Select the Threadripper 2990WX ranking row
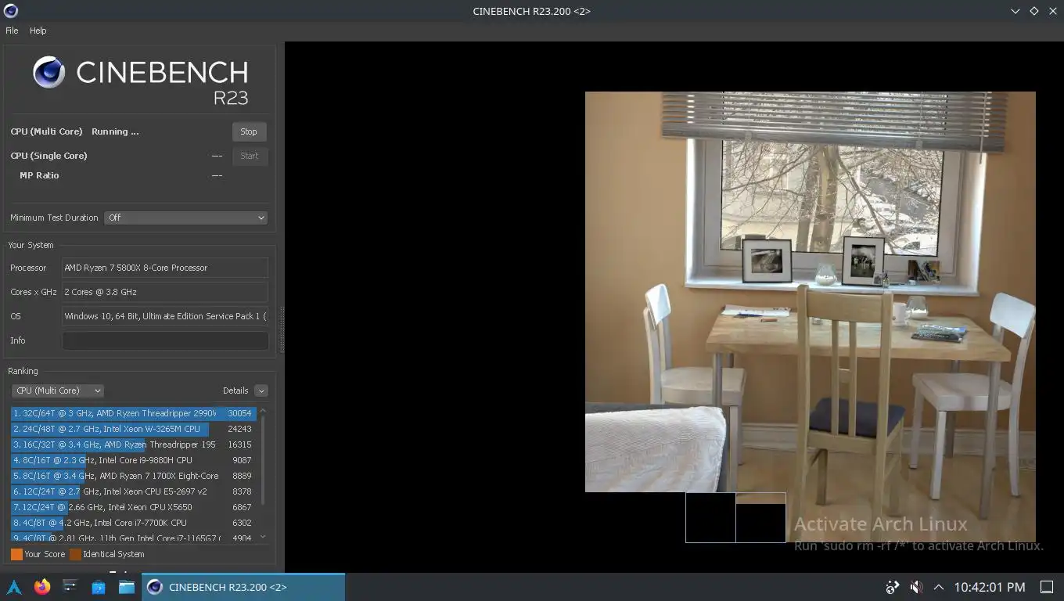Screen dimensions: 1064x601 point(133,413)
